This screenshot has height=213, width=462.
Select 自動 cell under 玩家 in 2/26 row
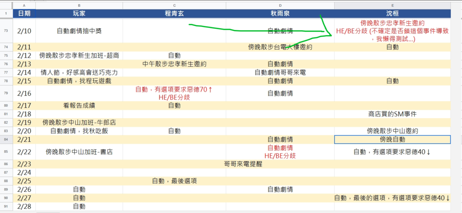(79, 190)
